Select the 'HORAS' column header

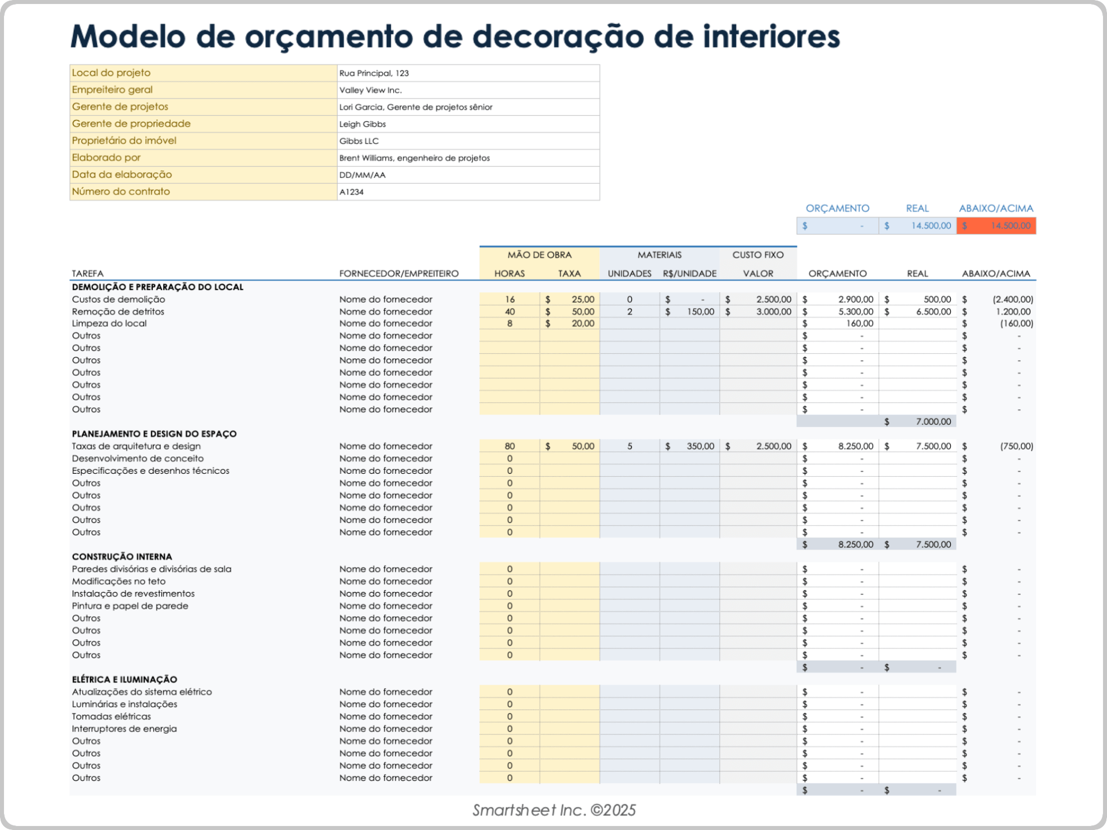(510, 274)
